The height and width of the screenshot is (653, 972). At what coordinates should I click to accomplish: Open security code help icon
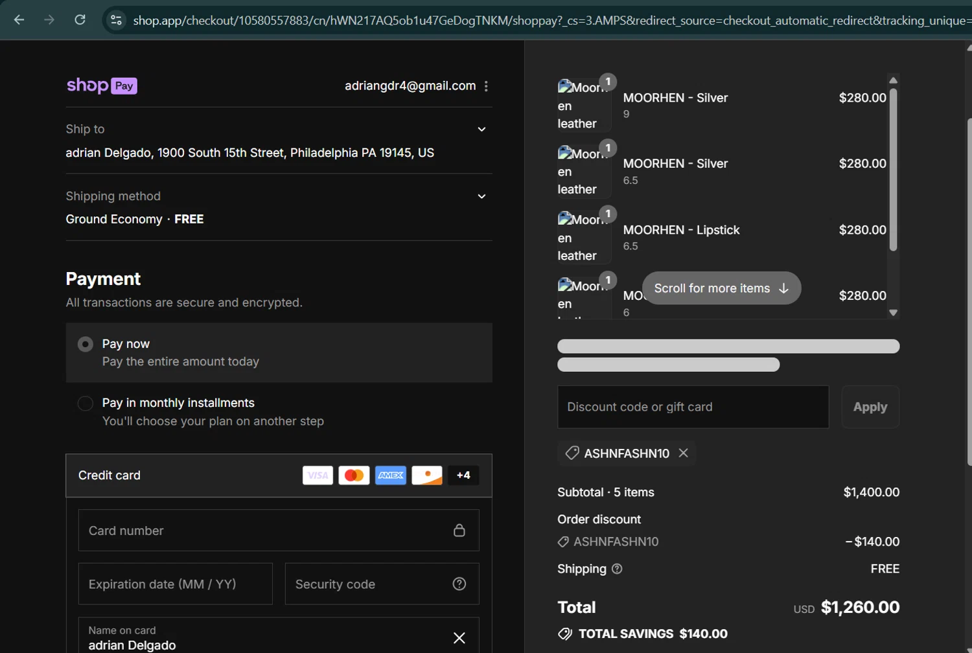tap(459, 584)
